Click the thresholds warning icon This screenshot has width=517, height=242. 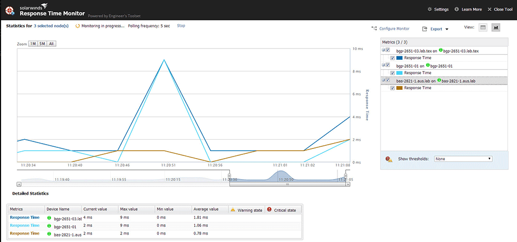click(x=389, y=159)
